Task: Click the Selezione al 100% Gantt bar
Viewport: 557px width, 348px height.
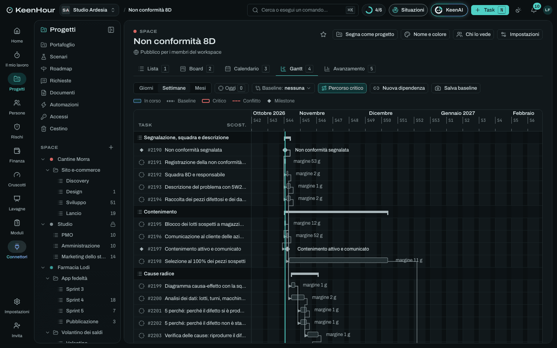Action: [x=338, y=260]
